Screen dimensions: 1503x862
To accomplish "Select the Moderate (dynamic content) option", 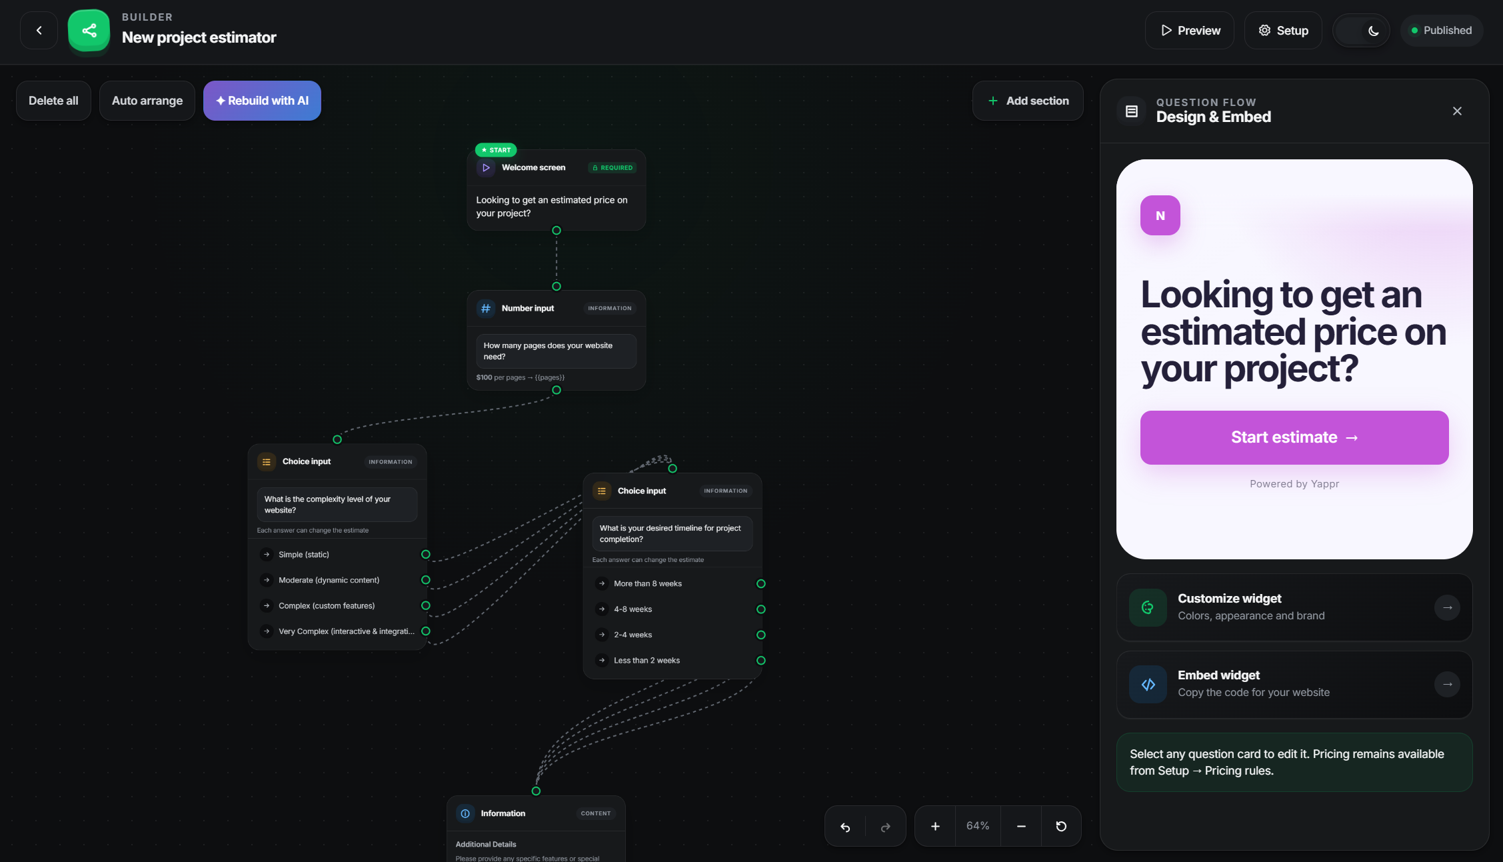I will pos(337,580).
